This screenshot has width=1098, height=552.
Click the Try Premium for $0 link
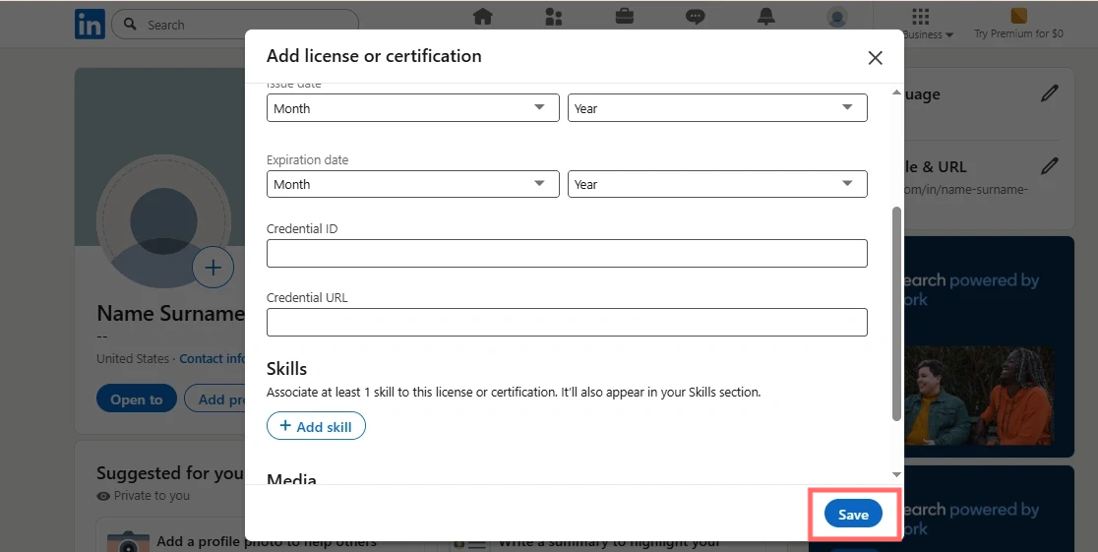click(1018, 25)
